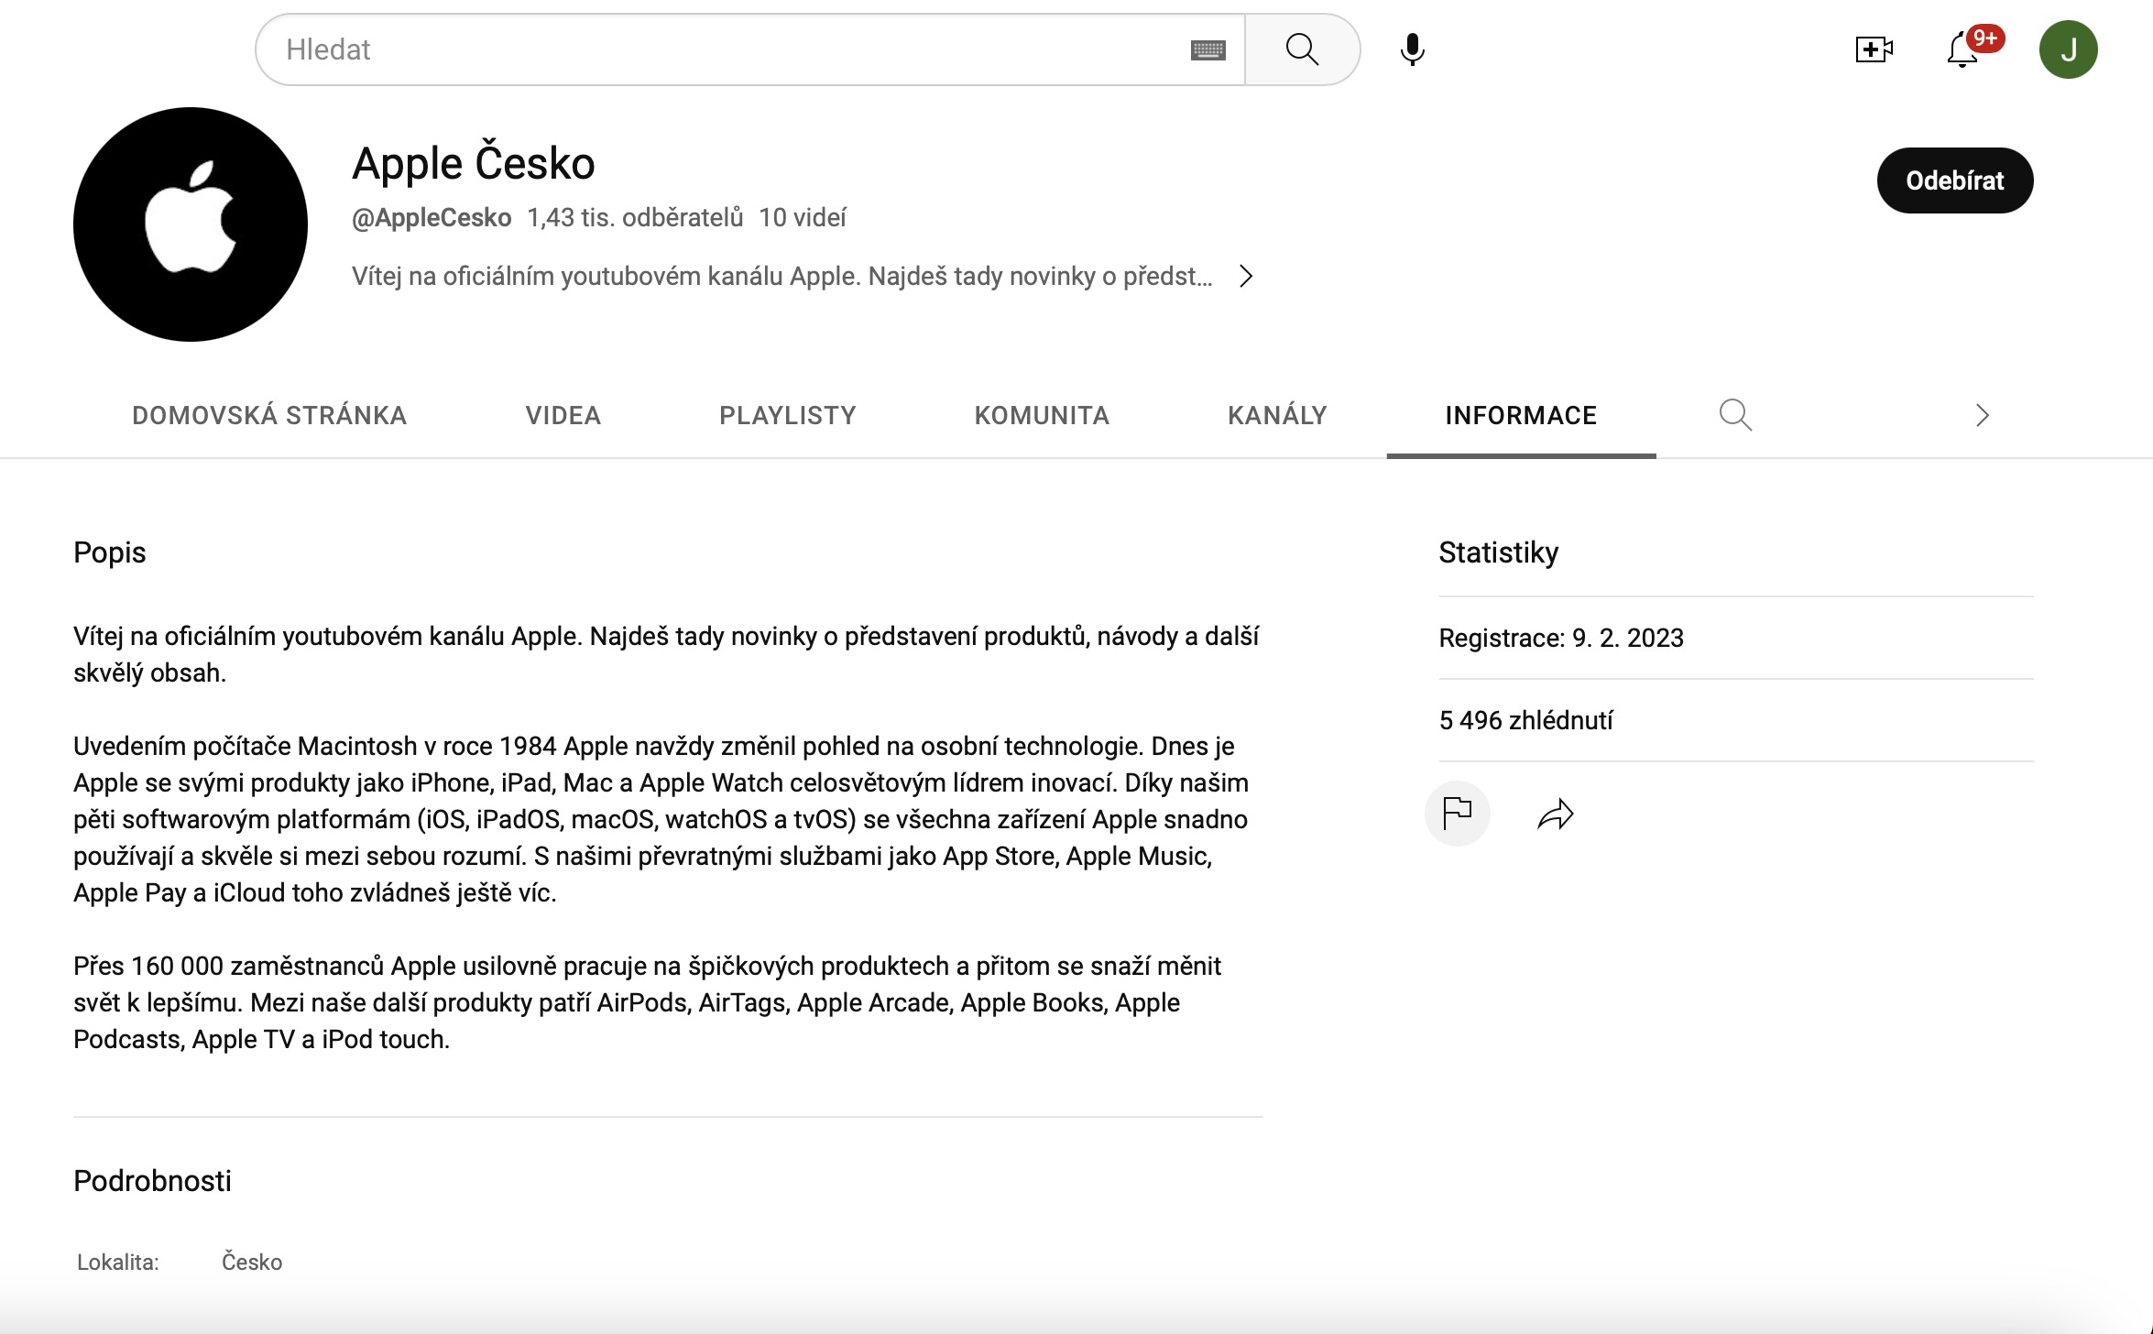Search within channel magnifier icon
The image size is (2153, 1334).
tap(1734, 415)
